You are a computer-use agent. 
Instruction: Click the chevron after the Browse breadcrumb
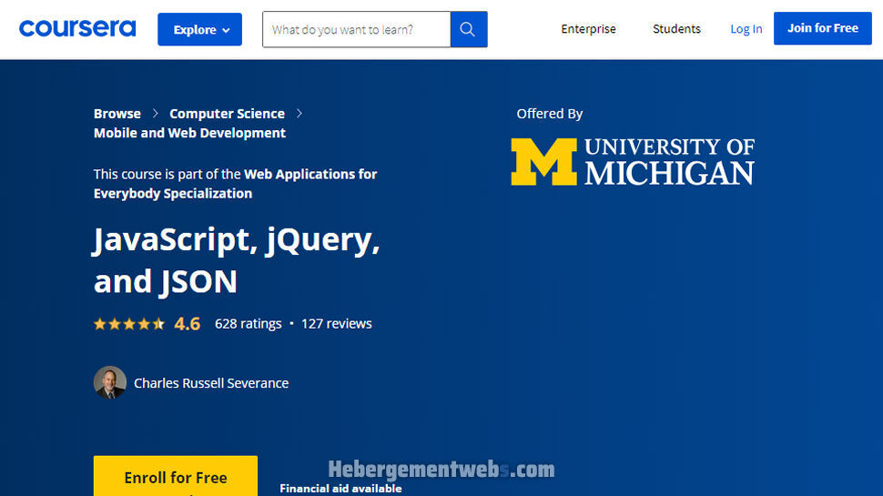pyautogui.click(x=156, y=114)
